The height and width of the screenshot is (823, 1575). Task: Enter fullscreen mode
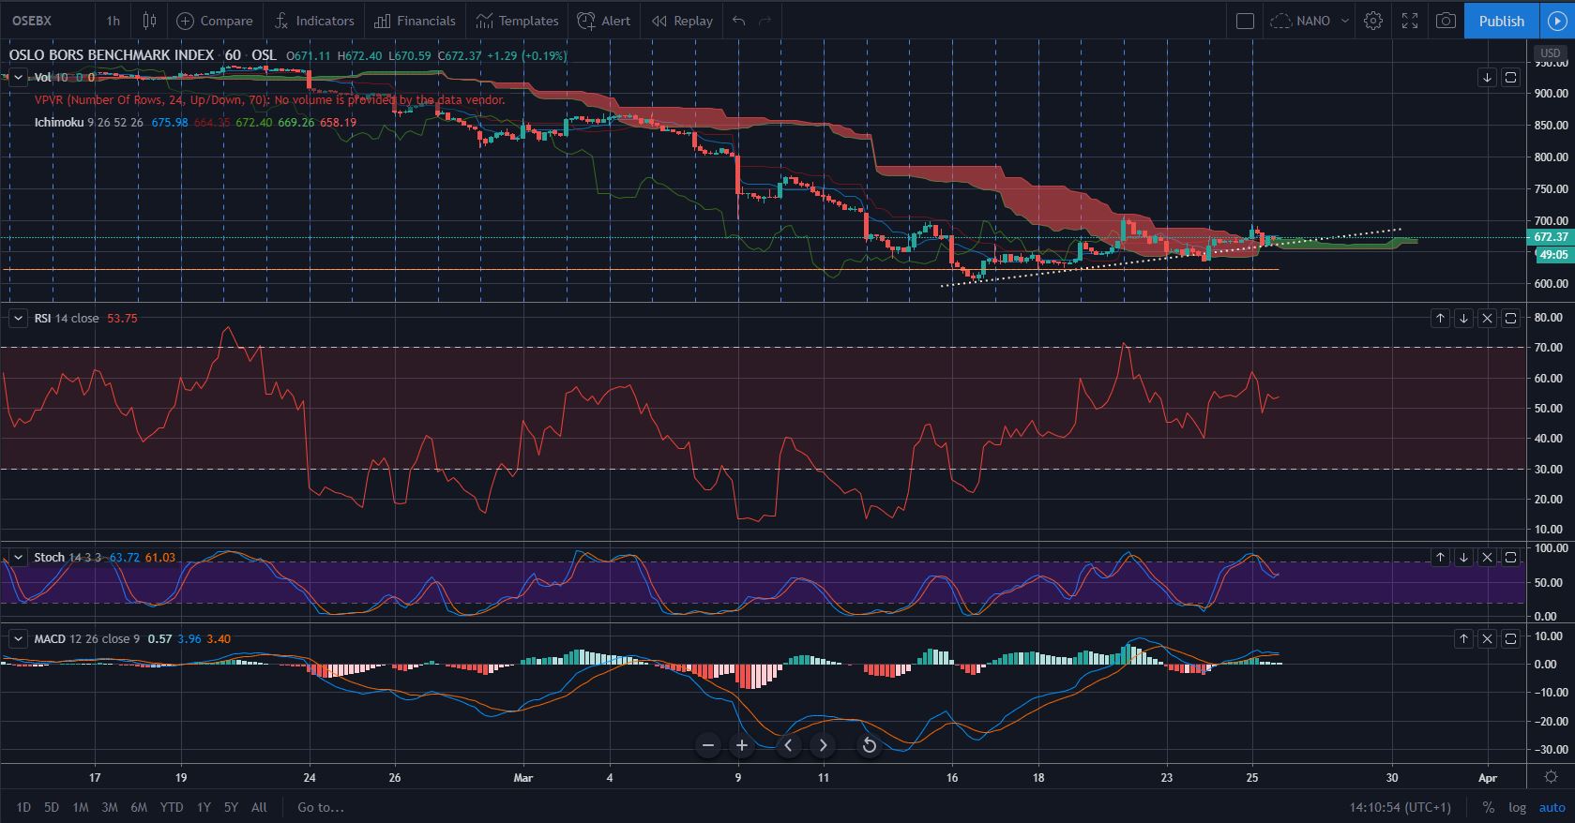1410,21
